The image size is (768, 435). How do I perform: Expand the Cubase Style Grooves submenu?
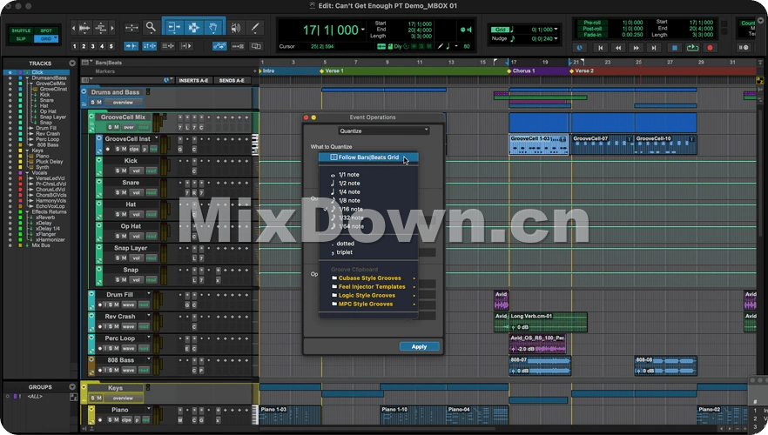tap(372, 278)
